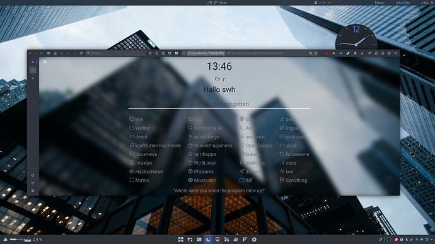This screenshot has height=244, width=435.
Task: Open the HackerNews link
Action: pos(146,172)
